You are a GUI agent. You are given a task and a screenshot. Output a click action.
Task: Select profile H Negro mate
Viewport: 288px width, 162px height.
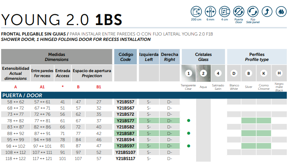click(279, 73)
